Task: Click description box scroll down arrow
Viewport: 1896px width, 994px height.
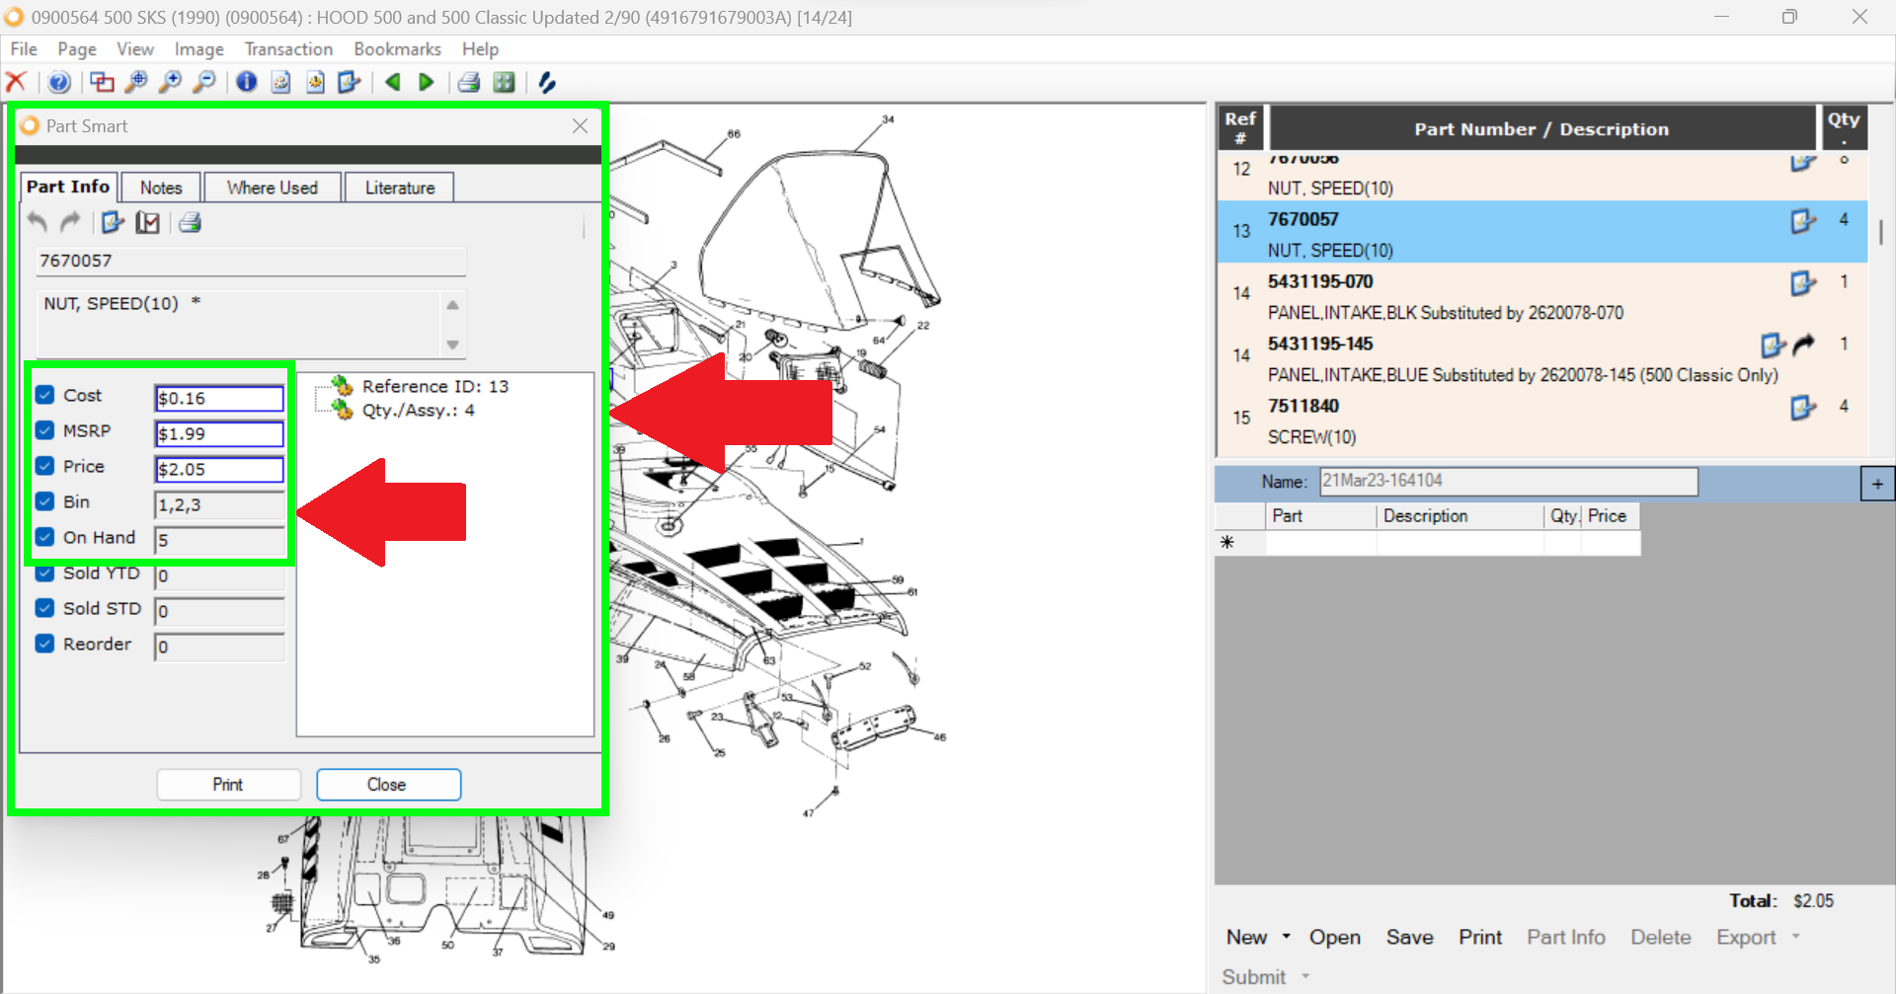Action: coord(452,344)
